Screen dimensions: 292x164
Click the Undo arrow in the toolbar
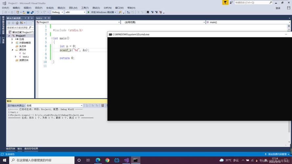pyautogui.click(x=38, y=12)
